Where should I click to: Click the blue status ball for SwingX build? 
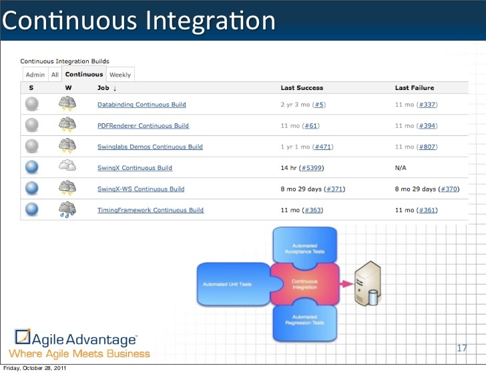31,167
